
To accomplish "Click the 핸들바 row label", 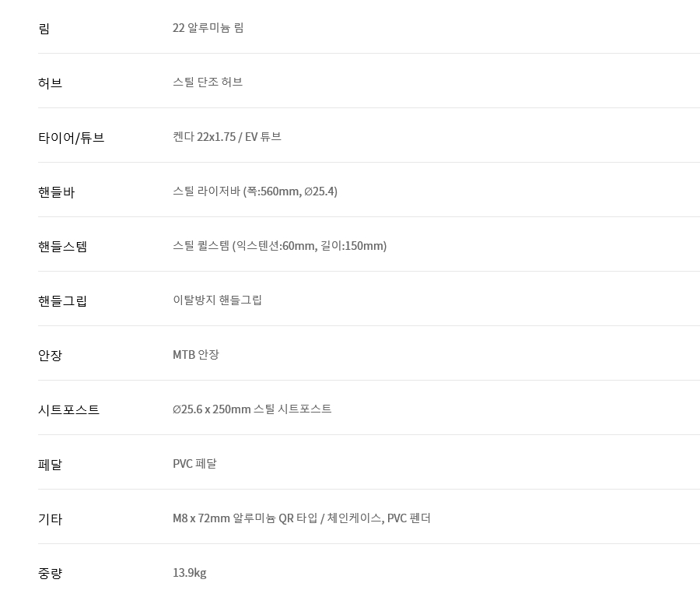I will 56,192.
